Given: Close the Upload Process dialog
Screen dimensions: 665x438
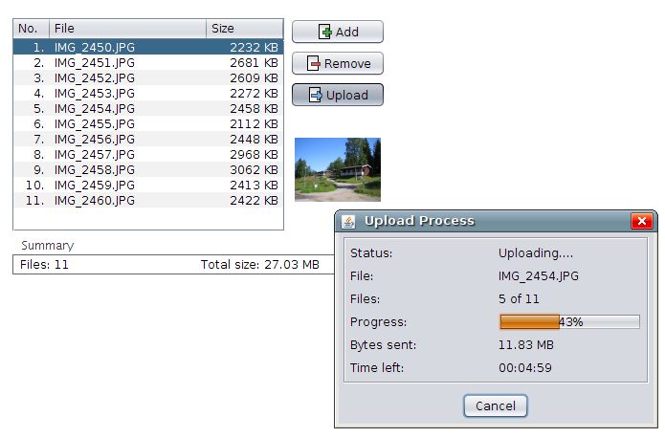Looking at the screenshot, I should [x=641, y=221].
